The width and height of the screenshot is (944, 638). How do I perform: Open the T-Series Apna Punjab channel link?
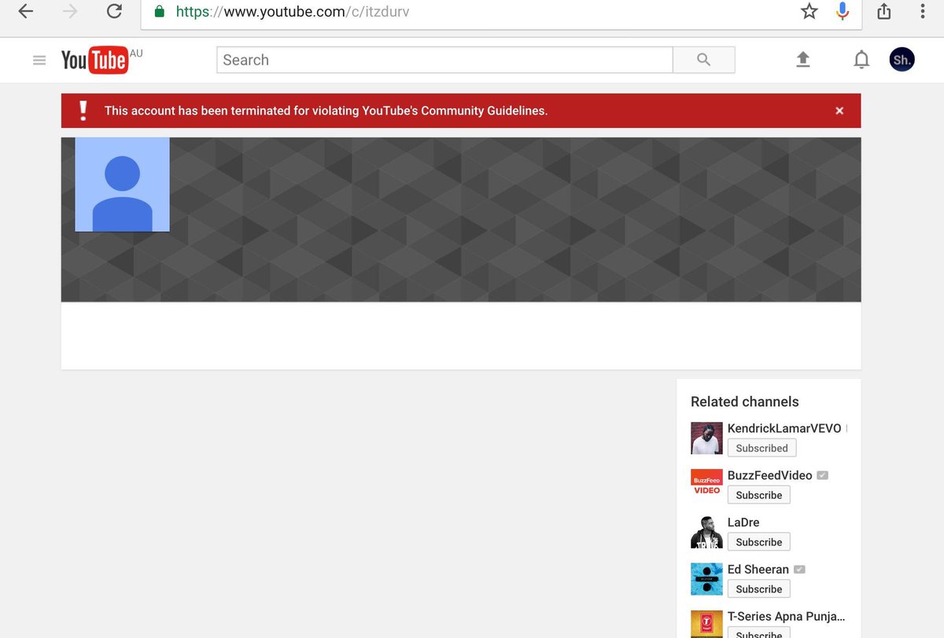pos(786,616)
